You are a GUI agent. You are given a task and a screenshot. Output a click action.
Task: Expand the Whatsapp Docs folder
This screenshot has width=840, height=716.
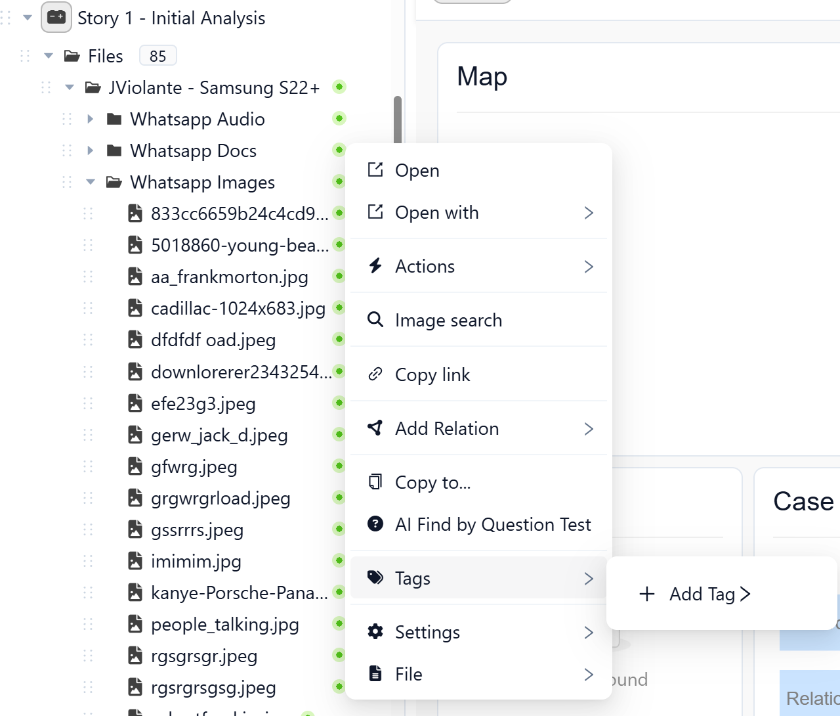tap(91, 150)
